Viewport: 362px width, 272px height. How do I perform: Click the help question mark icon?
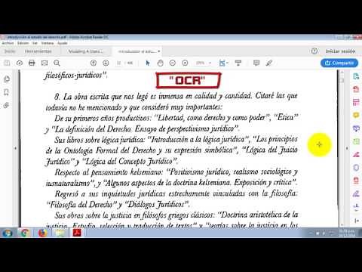tap(314, 51)
